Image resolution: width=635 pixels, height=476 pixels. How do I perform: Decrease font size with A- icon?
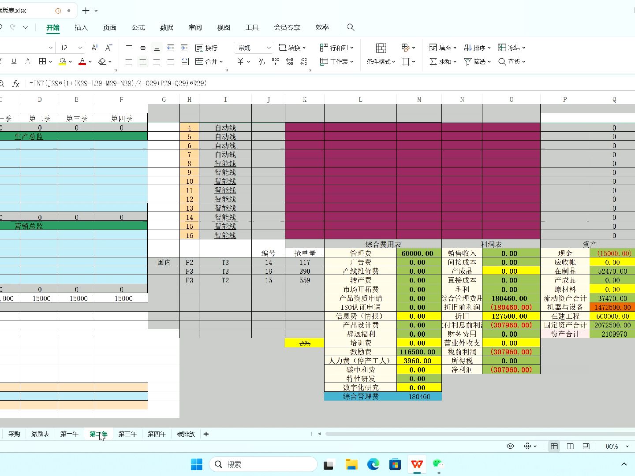coord(109,48)
